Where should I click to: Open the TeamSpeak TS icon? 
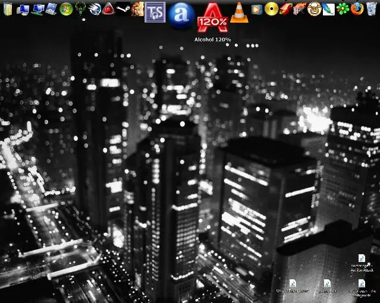pyautogui.click(x=155, y=11)
